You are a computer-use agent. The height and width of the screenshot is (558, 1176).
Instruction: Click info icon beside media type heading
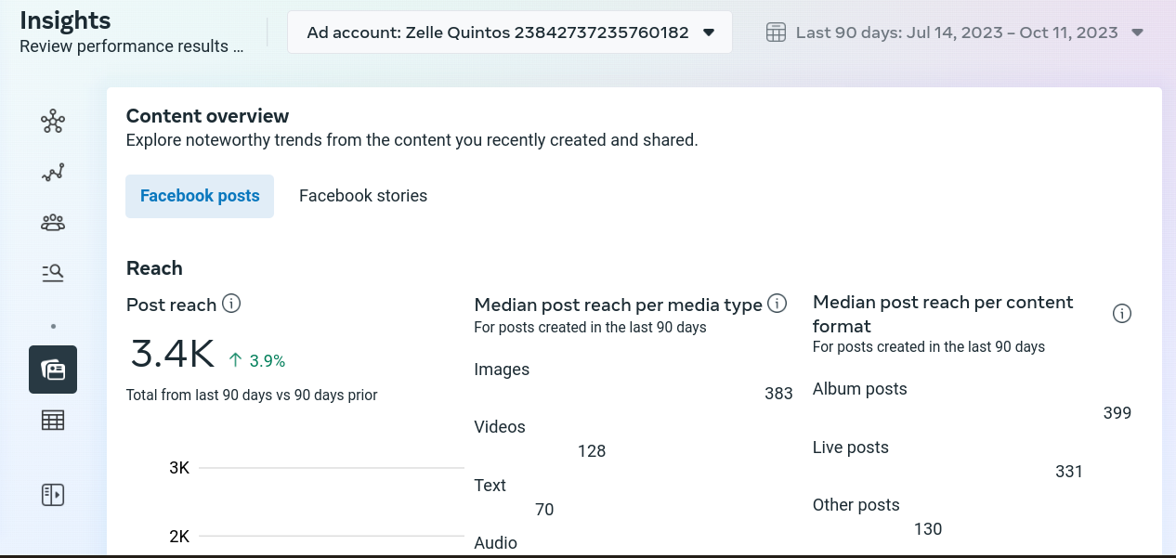click(777, 304)
